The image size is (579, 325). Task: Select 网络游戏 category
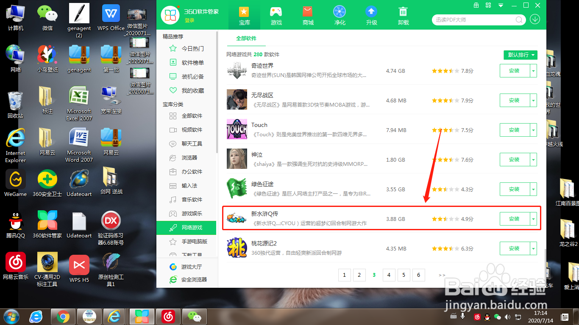pos(187,228)
